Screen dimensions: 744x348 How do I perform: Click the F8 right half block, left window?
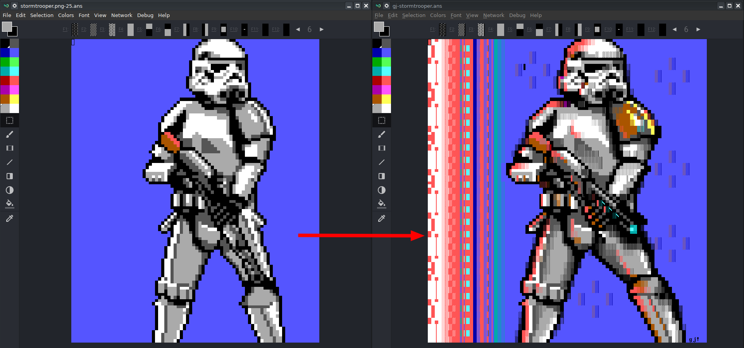(x=205, y=29)
